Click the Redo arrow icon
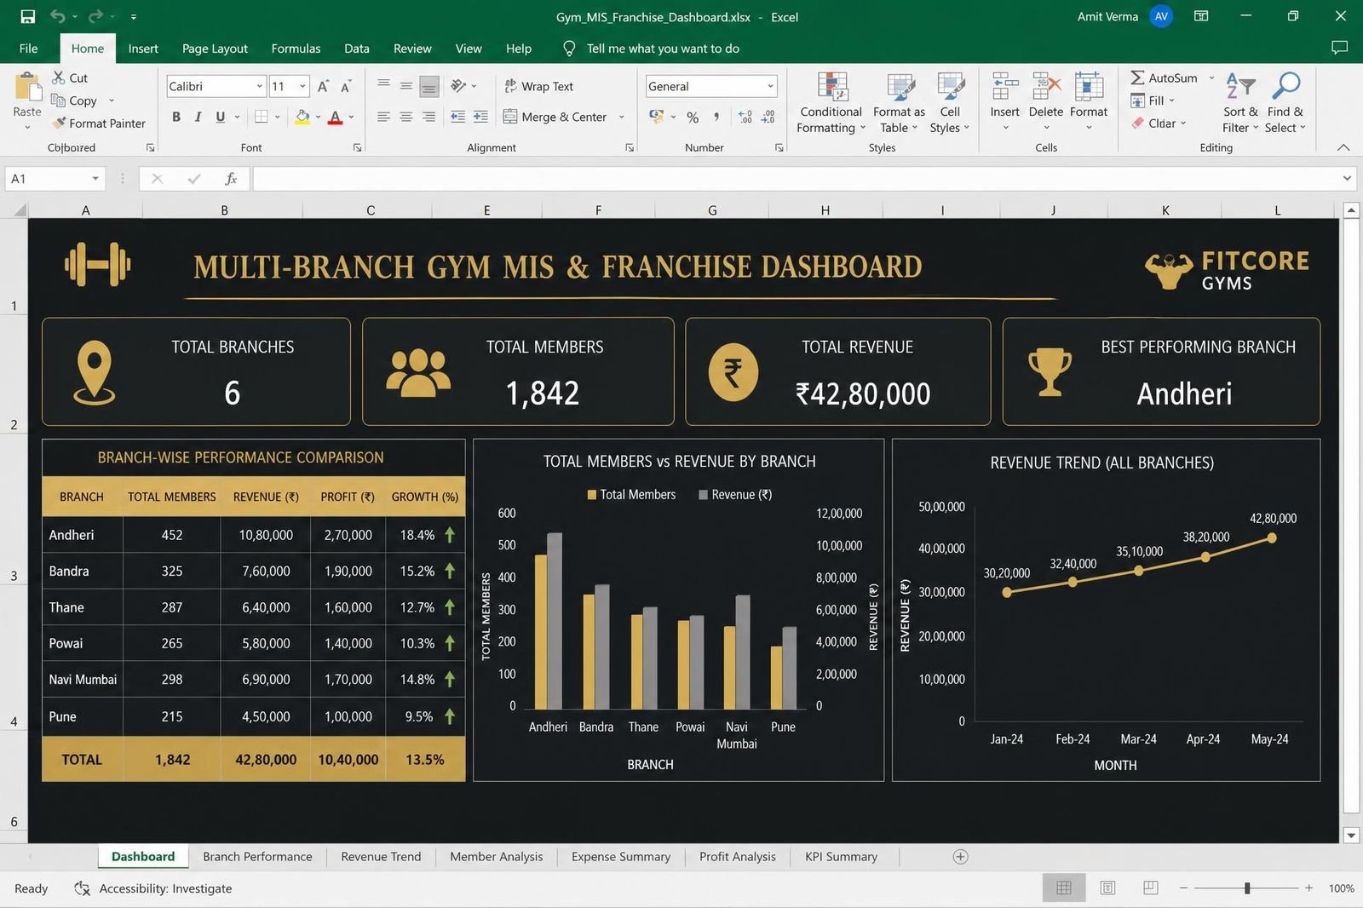The image size is (1363, 908). pos(95,16)
